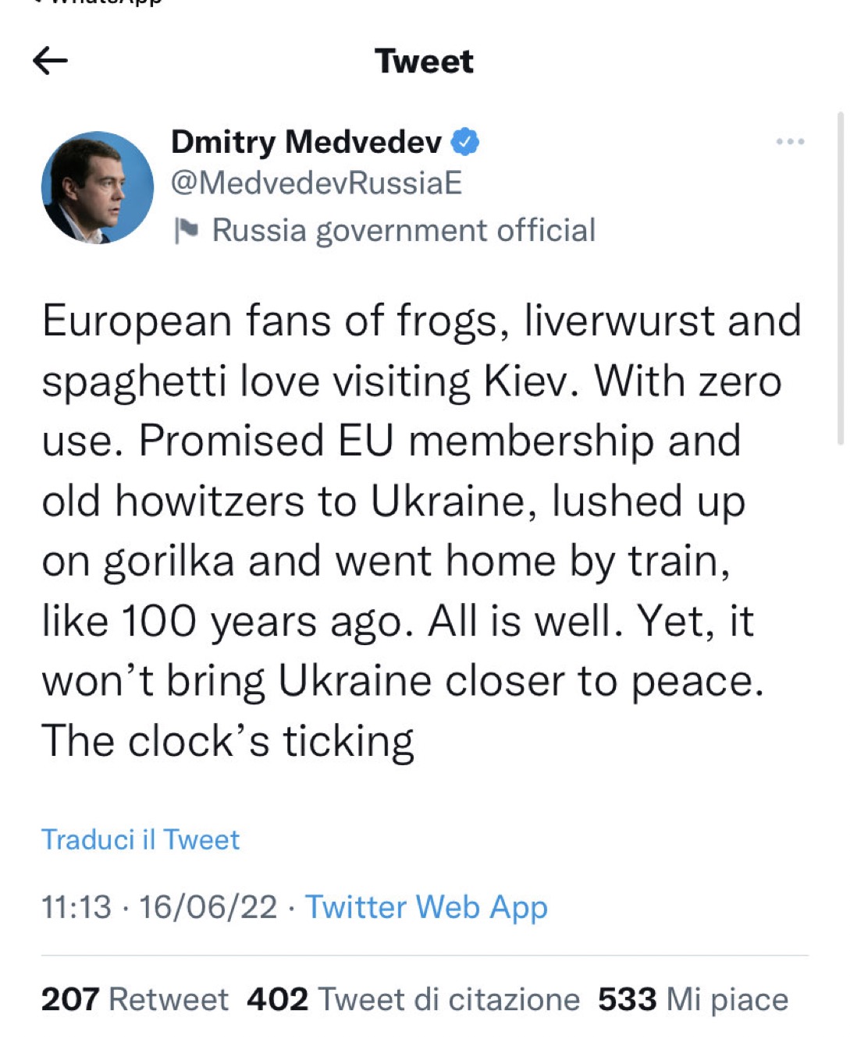Click the Traduci il Tweet link
The image size is (850, 1039).
[x=140, y=840]
